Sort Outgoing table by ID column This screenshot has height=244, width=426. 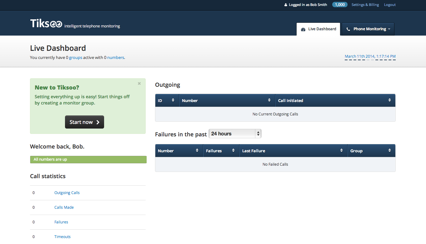click(x=167, y=100)
